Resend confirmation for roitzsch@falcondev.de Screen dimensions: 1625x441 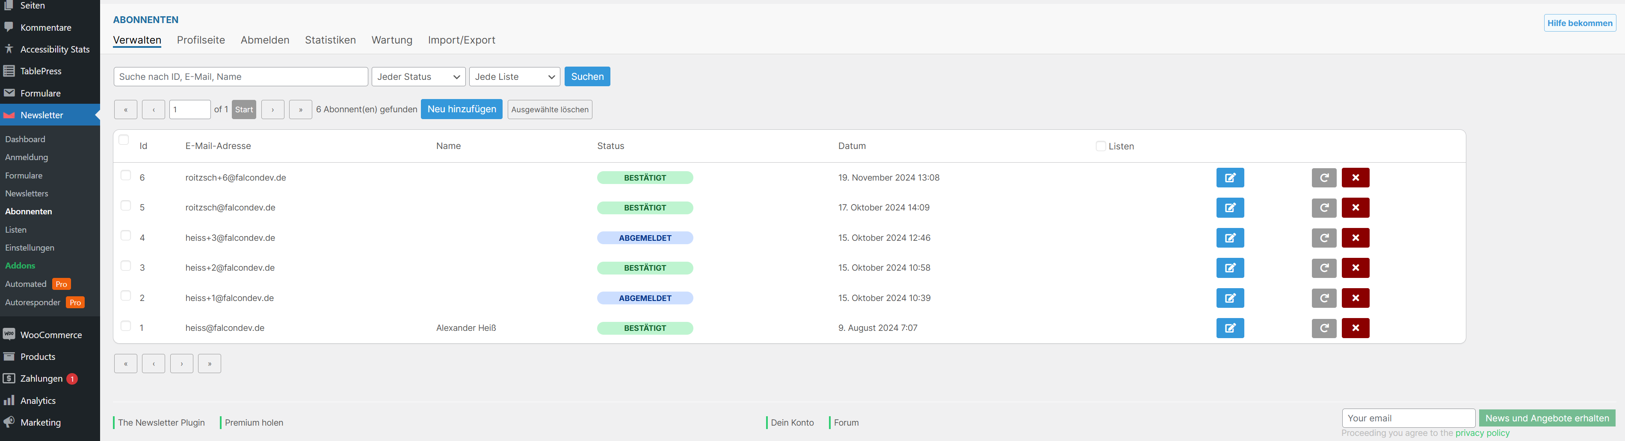(1323, 208)
